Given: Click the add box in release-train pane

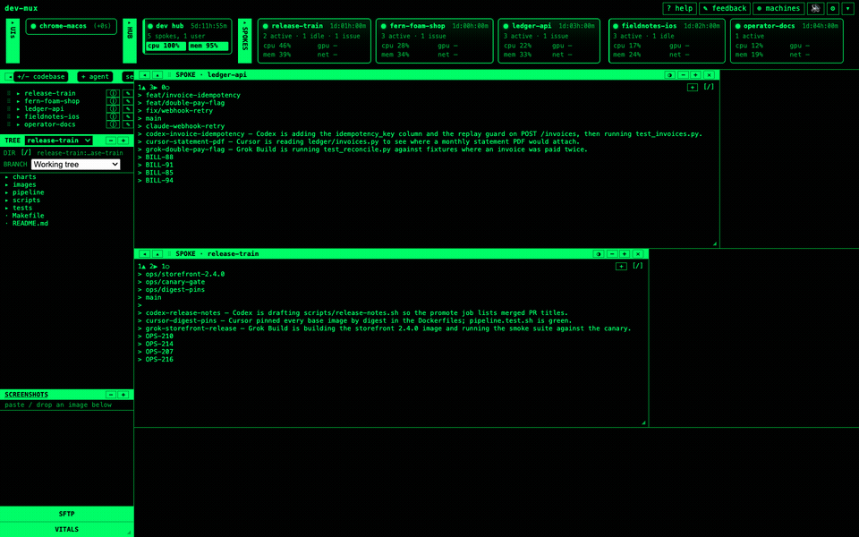Looking at the screenshot, I should click(621, 267).
